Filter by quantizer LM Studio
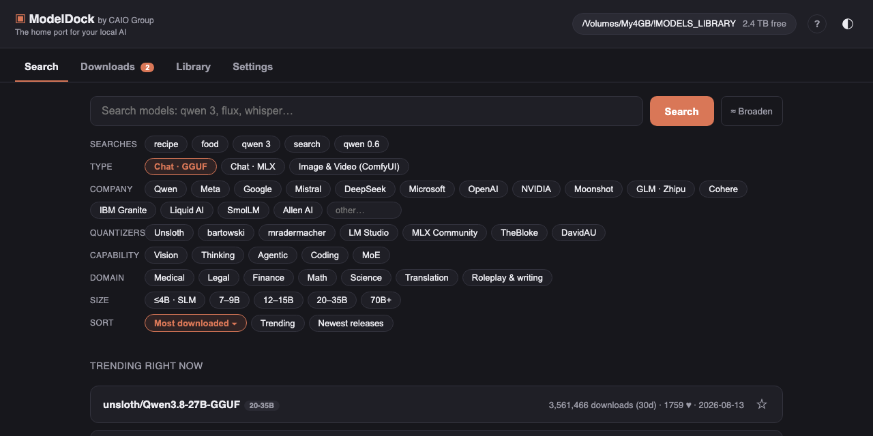The height and width of the screenshot is (436, 873). point(369,232)
